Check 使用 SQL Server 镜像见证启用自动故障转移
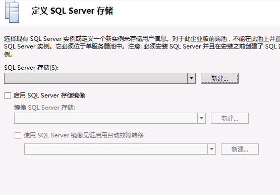280x195 pixels. pyautogui.click(x=18, y=135)
